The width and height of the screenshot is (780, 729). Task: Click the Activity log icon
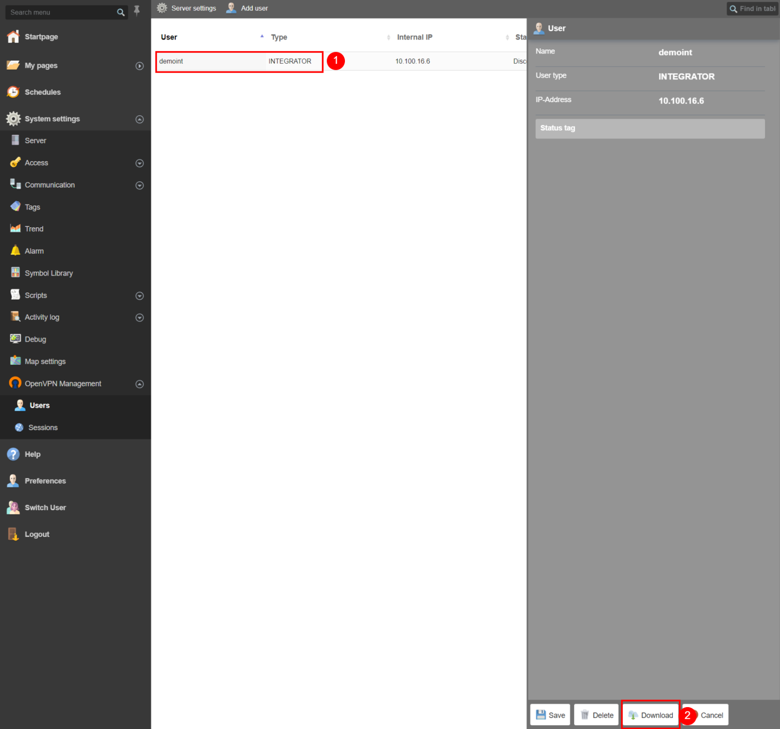coord(15,317)
